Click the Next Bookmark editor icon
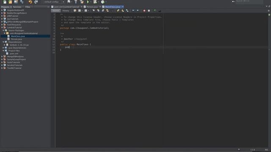The height and width of the screenshot is (152, 271). [122, 11]
